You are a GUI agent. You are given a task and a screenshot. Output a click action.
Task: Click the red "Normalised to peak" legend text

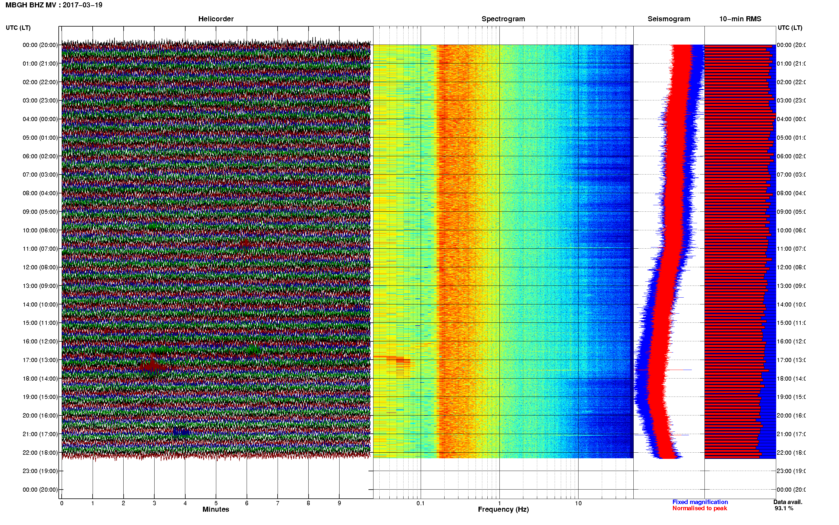coord(699,508)
